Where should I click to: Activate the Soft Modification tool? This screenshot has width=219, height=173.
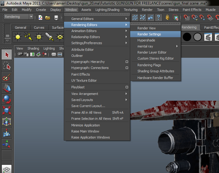(7, 133)
